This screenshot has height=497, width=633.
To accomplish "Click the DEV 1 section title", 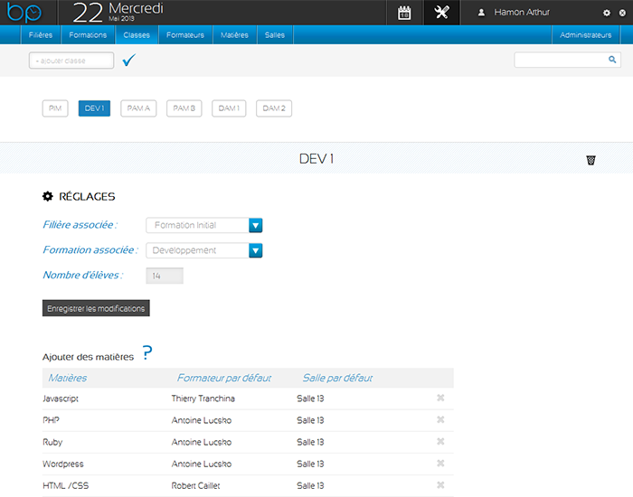I will (x=316, y=159).
